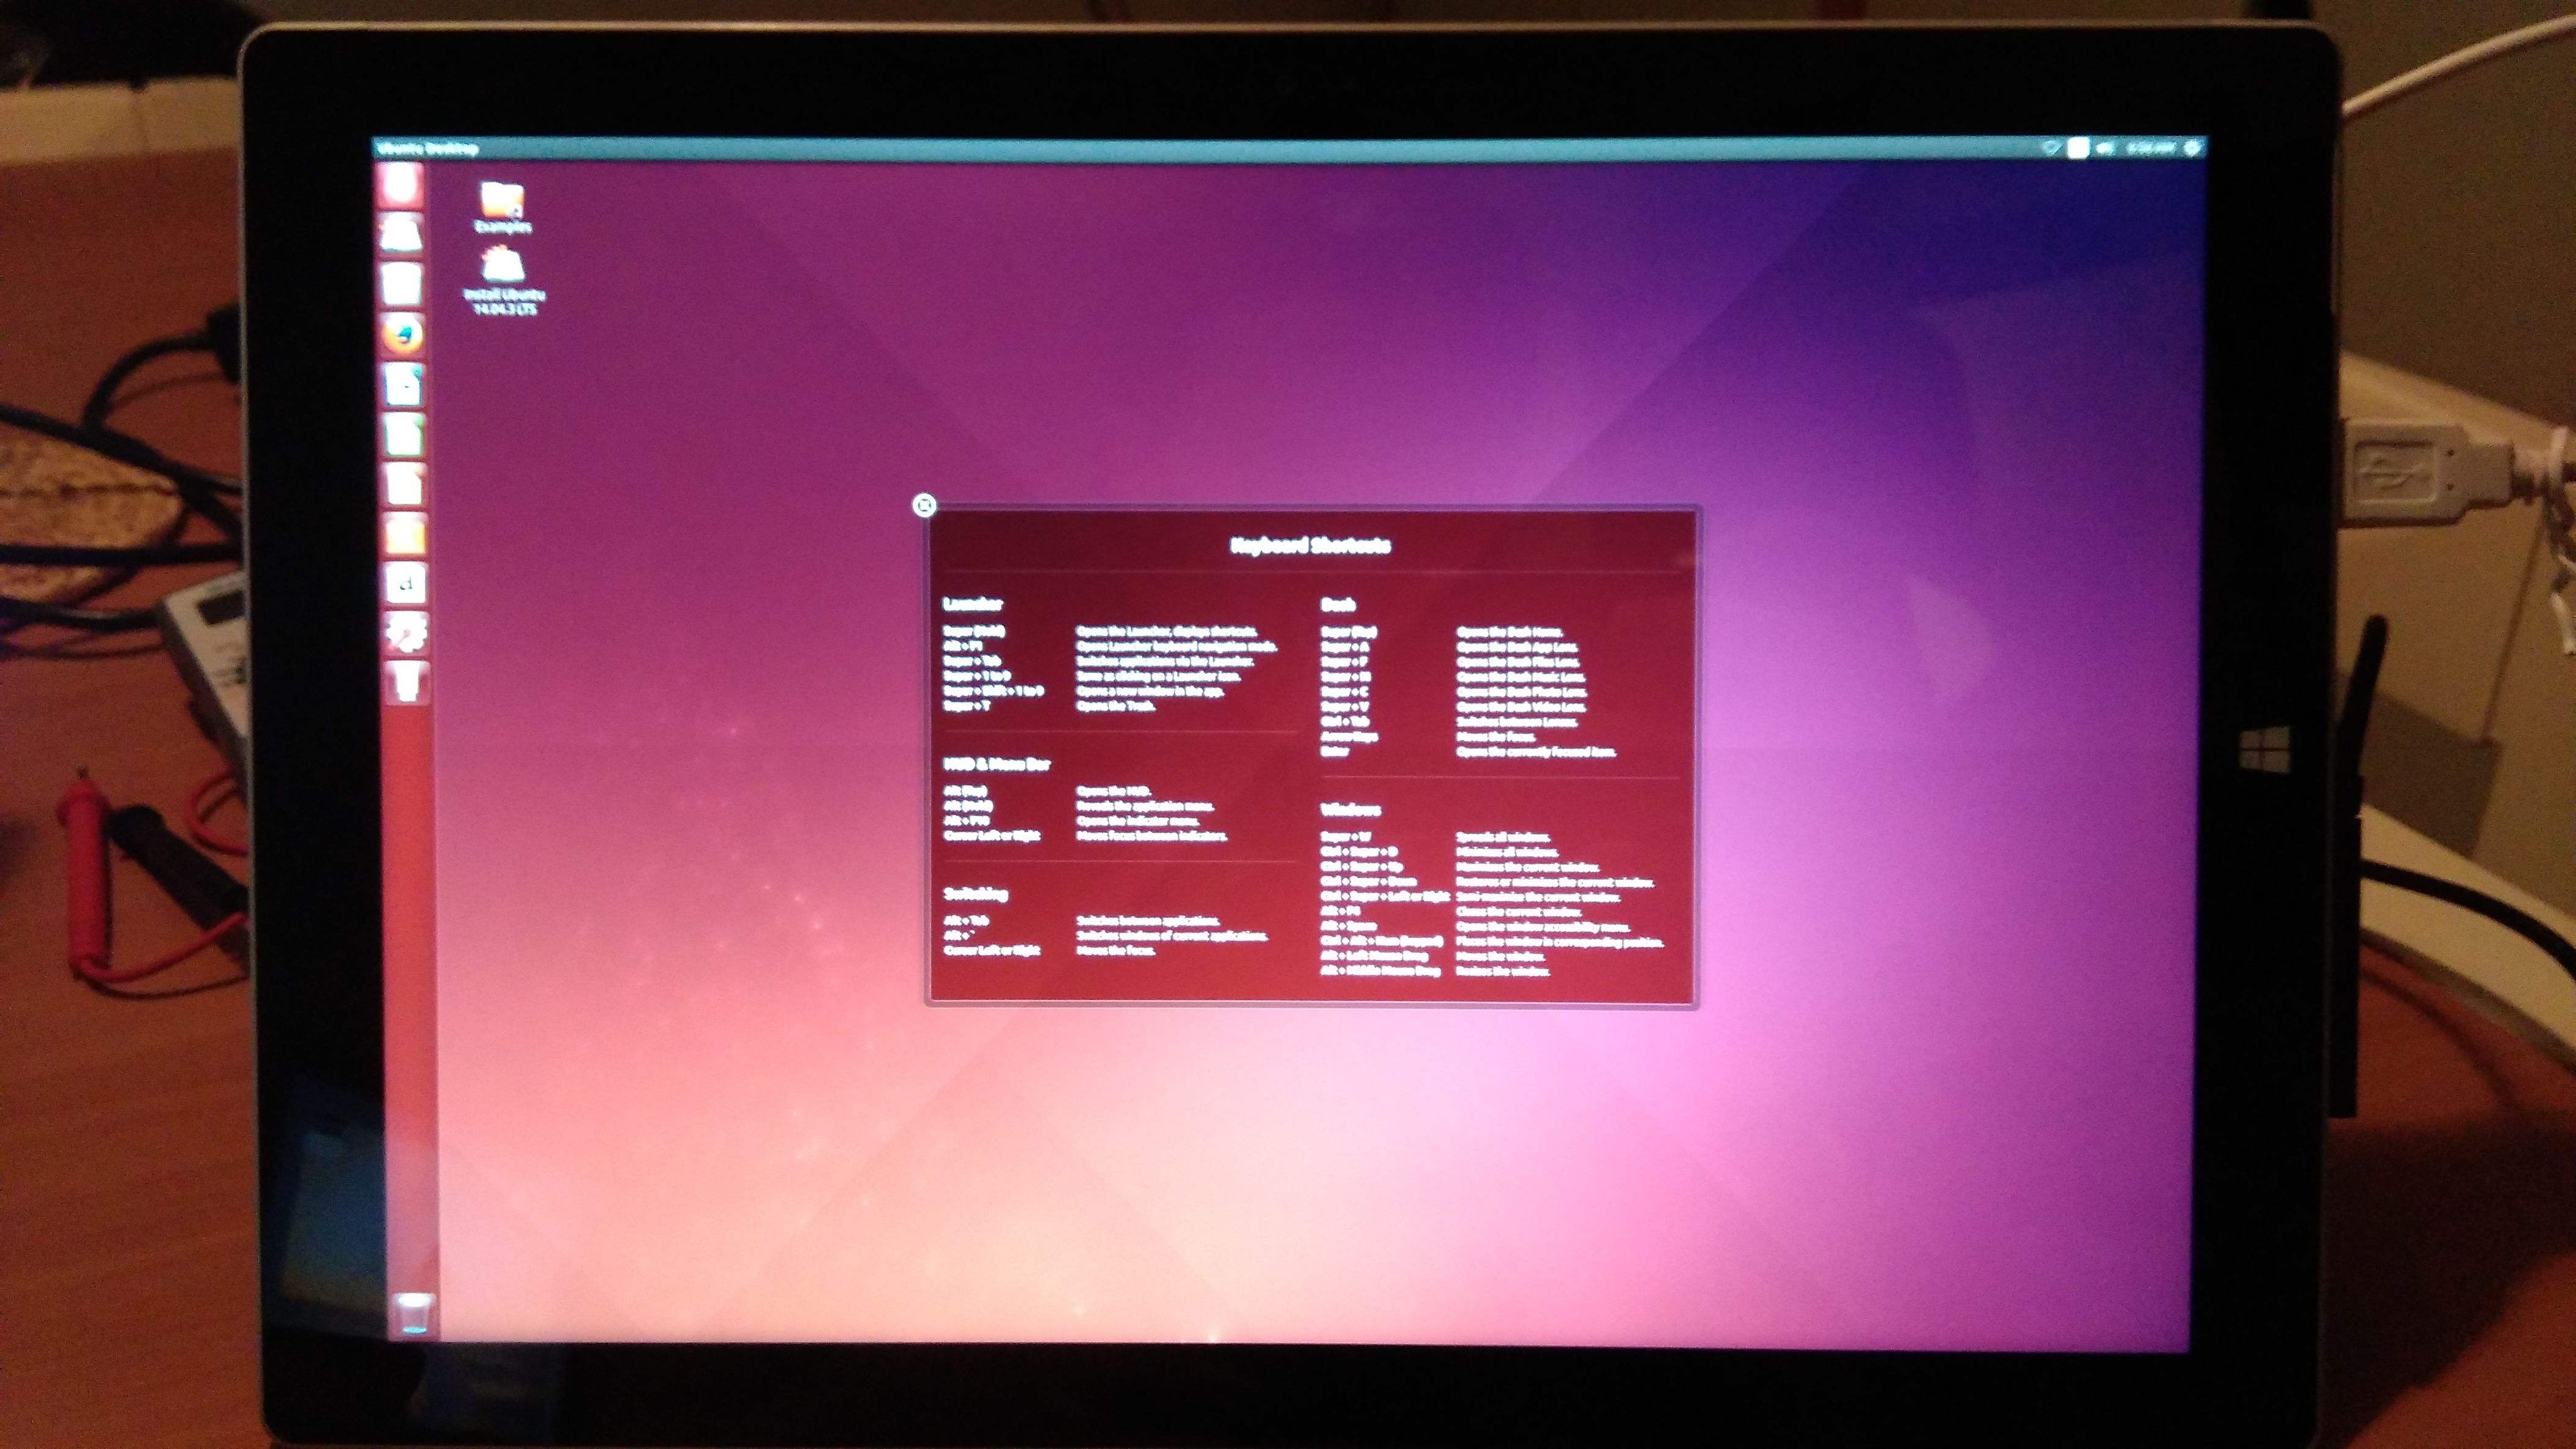Open LibreOffice Calc from launcher
2576x1449 pixels.
[403, 434]
